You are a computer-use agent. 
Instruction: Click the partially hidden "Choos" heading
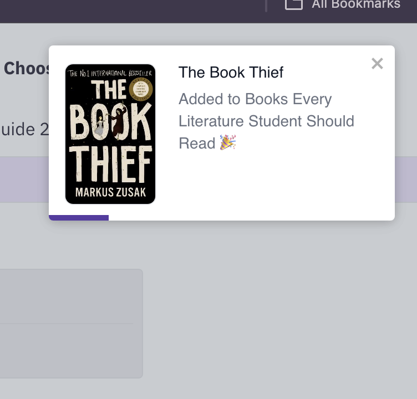tap(27, 69)
